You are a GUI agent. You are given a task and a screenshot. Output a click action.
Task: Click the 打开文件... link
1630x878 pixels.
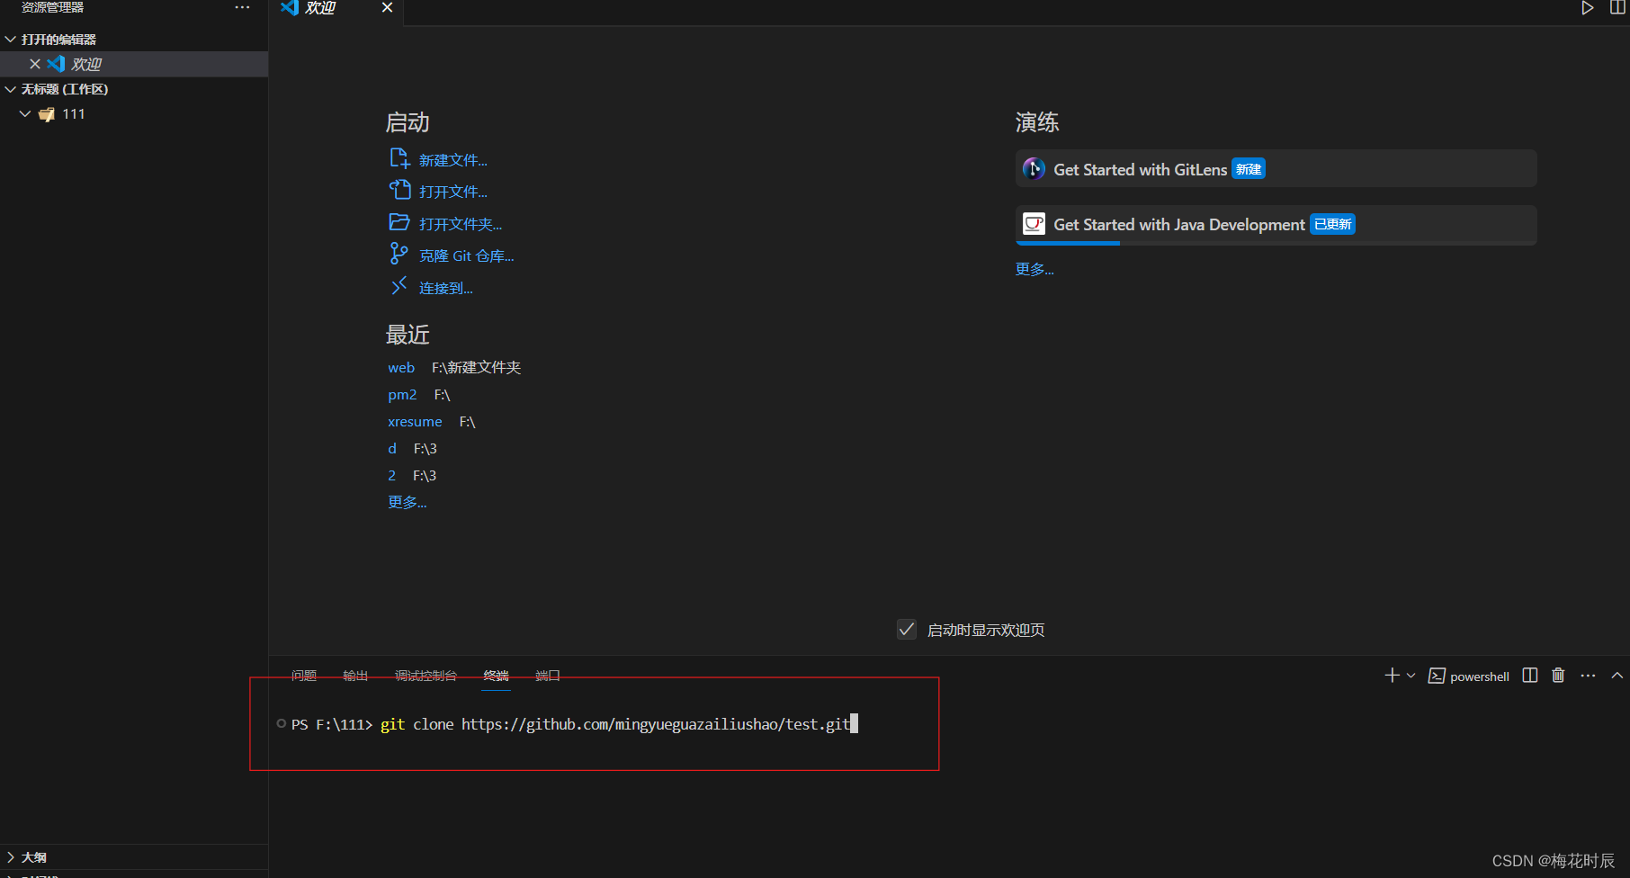tap(453, 192)
